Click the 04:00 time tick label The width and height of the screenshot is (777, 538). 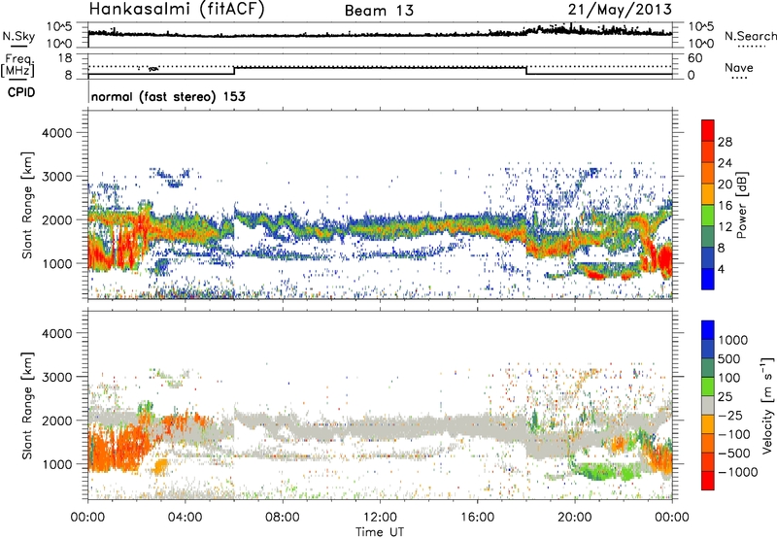pyautogui.click(x=186, y=518)
